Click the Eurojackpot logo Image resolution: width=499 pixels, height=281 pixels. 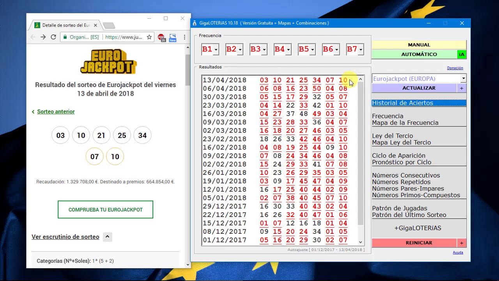pyautogui.click(x=108, y=62)
